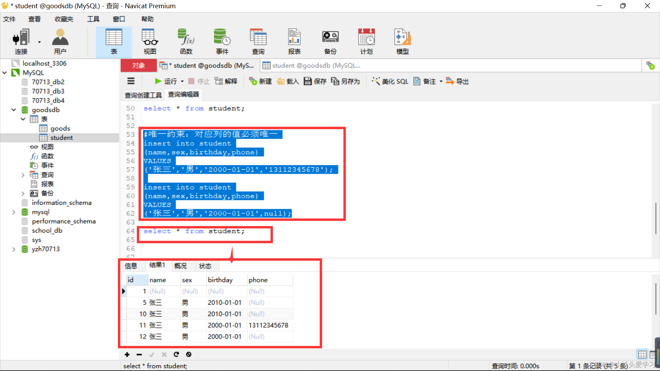The image size is (660, 371).
Task: Select the goods table in tree
Action: [x=60, y=128]
